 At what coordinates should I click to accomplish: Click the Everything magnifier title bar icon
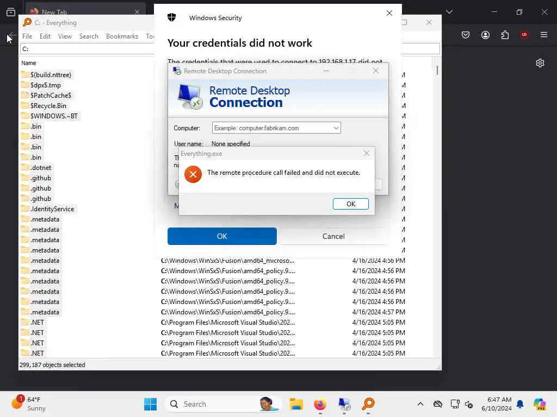tap(27, 22)
